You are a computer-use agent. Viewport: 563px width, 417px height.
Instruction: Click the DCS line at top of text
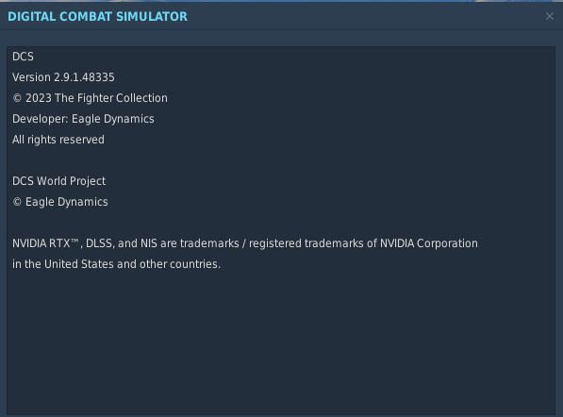click(x=23, y=57)
